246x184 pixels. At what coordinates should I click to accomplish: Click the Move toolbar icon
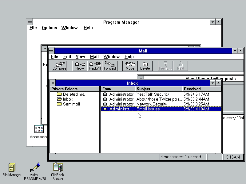pyautogui.click(x=130, y=66)
